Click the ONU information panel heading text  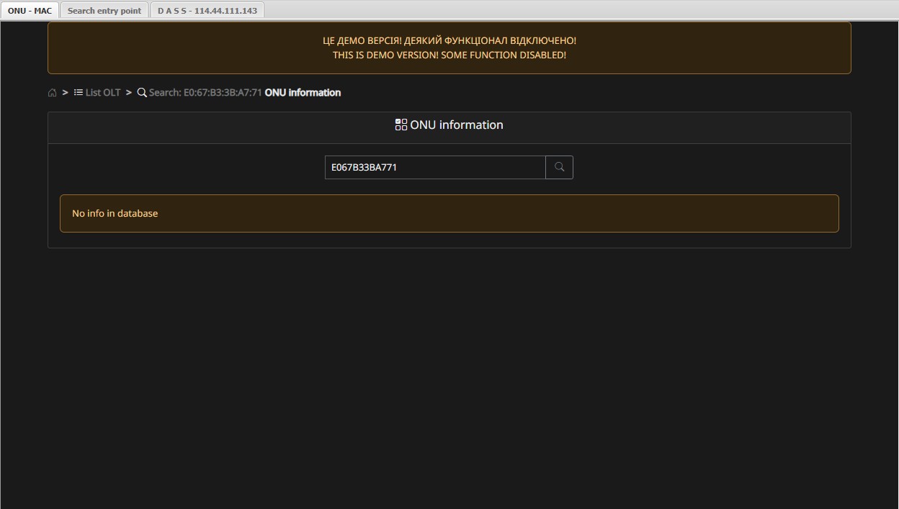(x=457, y=125)
